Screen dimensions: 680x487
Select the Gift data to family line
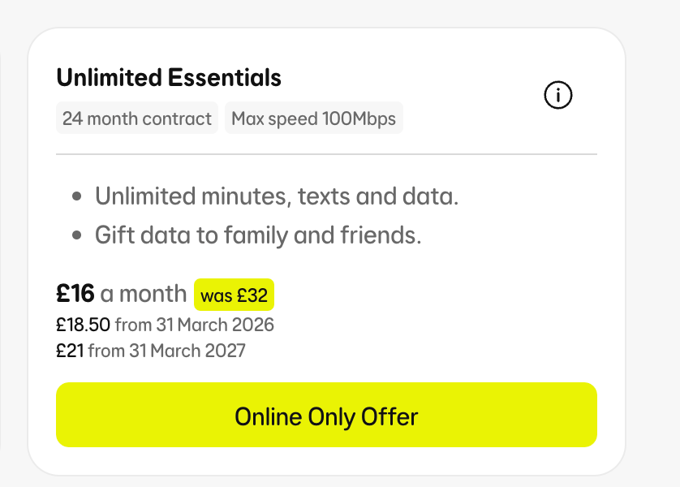258,235
